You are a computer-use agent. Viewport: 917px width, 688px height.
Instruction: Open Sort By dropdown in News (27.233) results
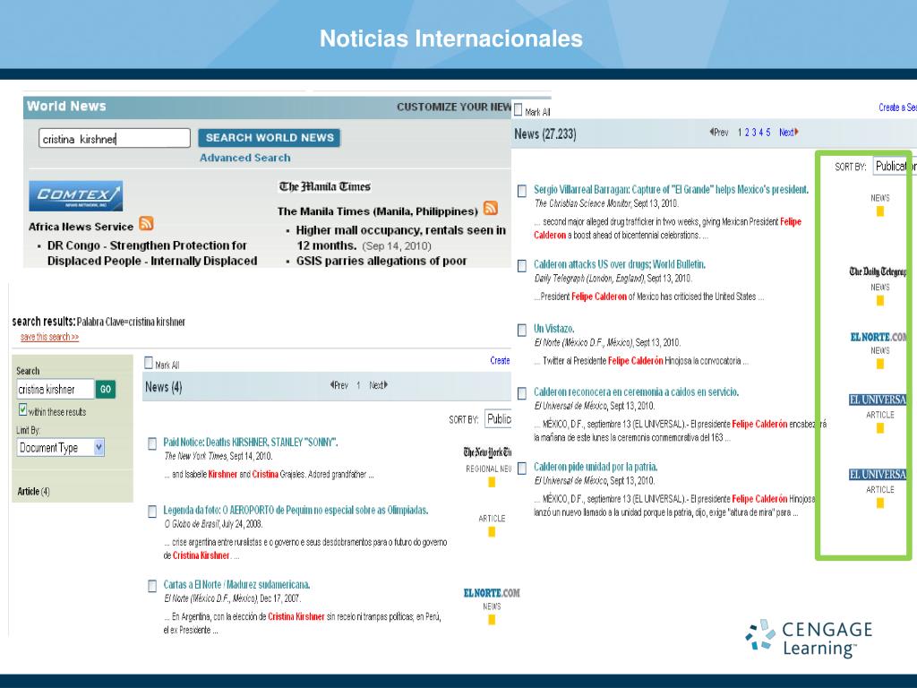point(895,166)
